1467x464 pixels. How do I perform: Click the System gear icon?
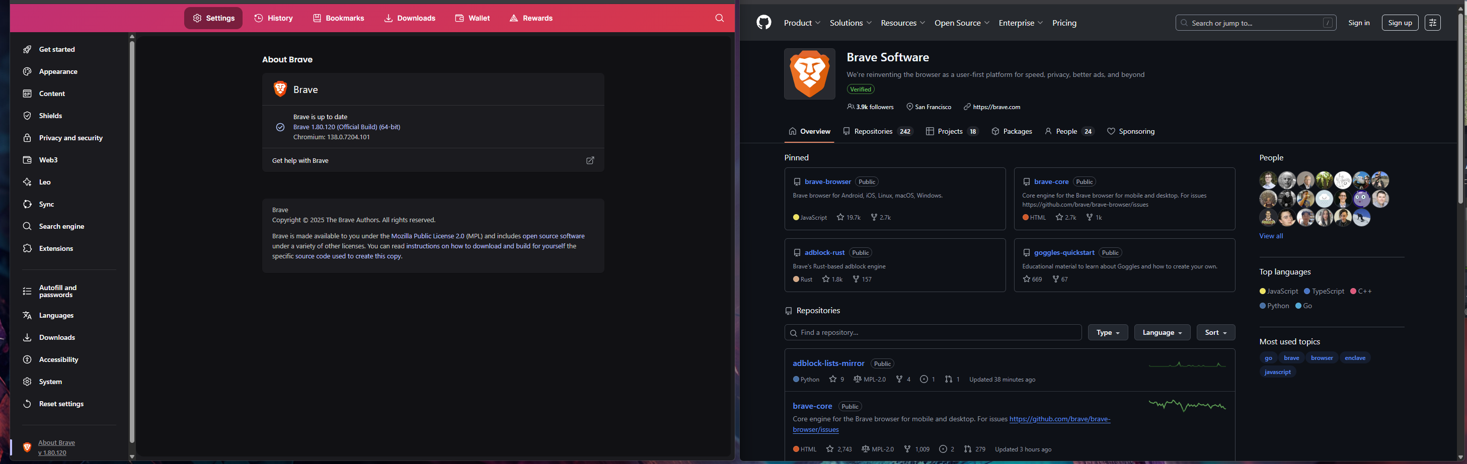tap(27, 382)
